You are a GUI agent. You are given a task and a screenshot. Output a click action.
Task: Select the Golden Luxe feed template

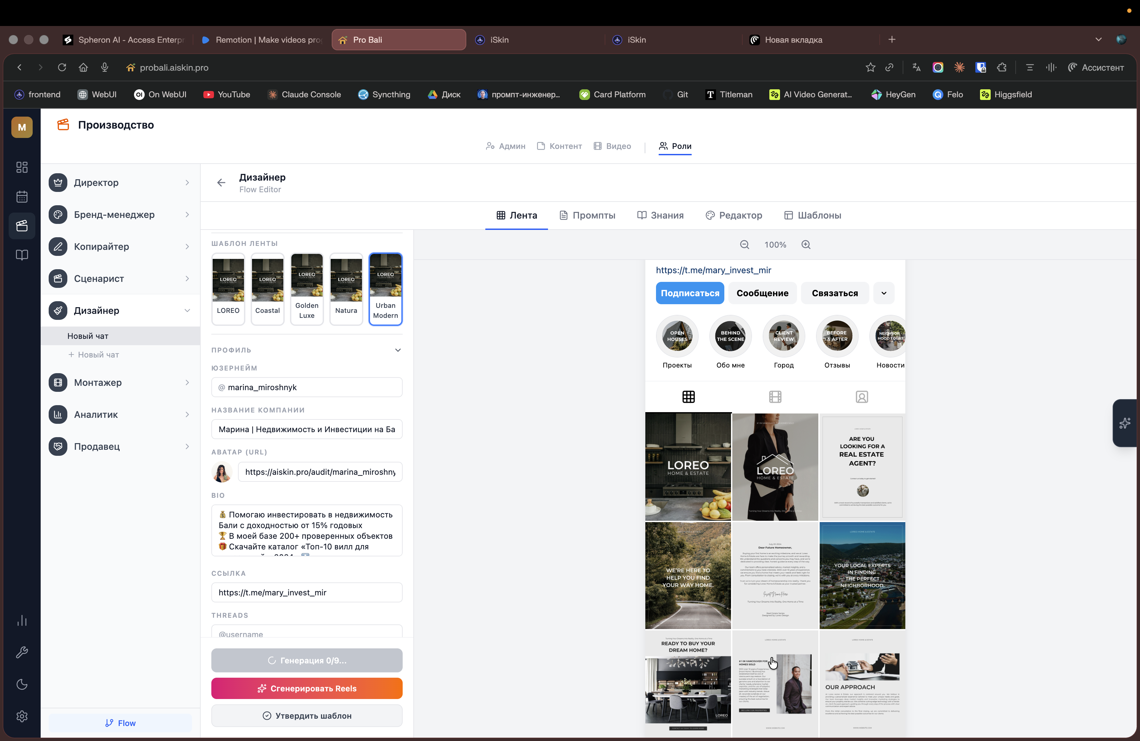click(x=307, y=289)
